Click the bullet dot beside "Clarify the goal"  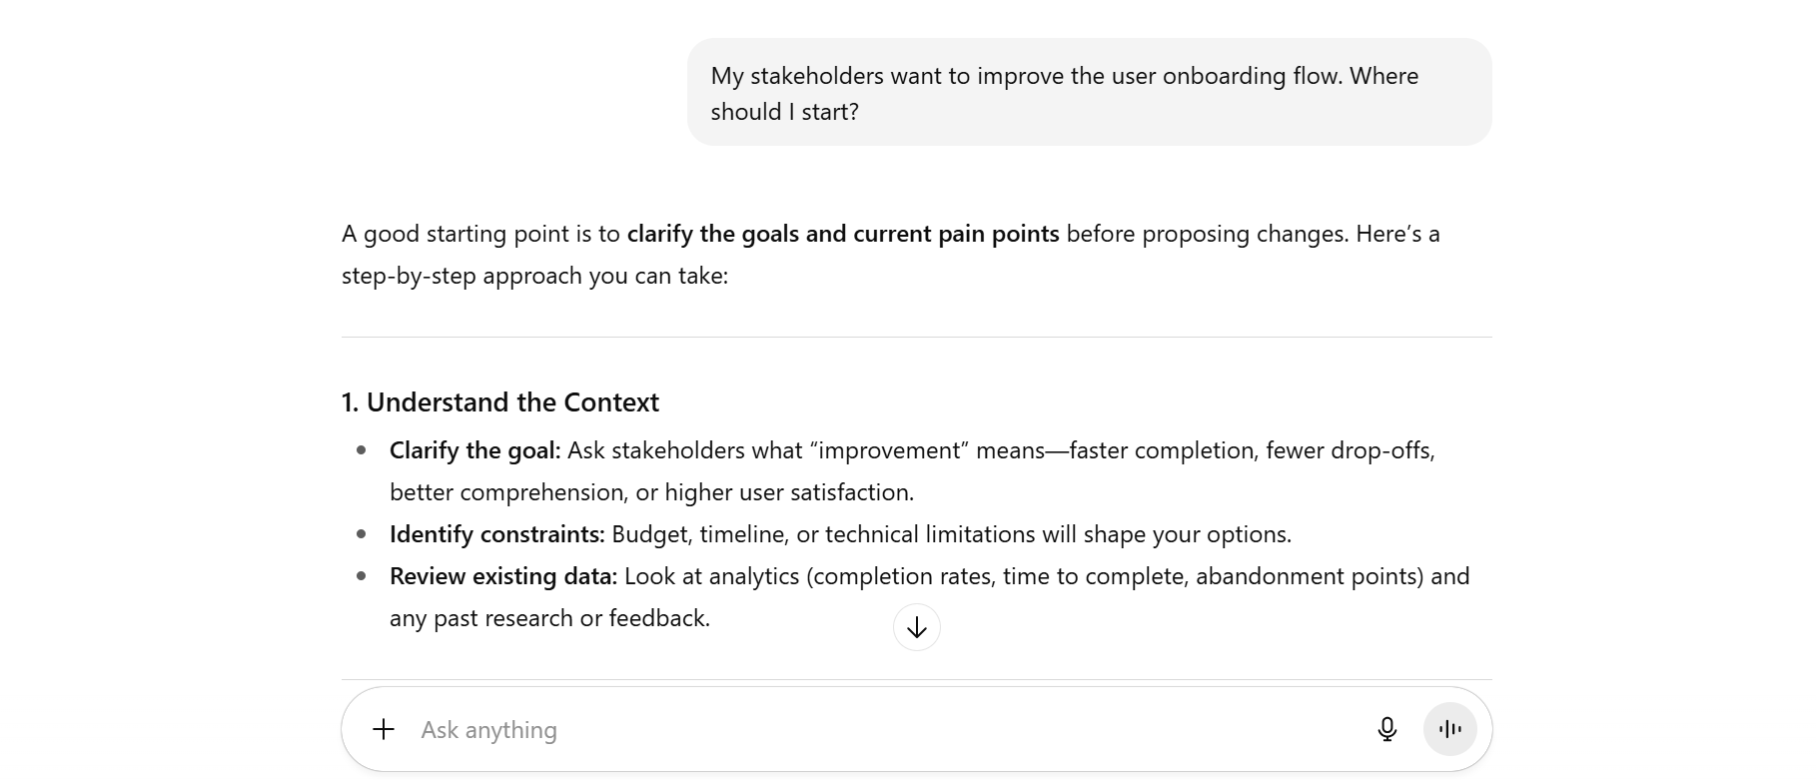coord(362,450)
